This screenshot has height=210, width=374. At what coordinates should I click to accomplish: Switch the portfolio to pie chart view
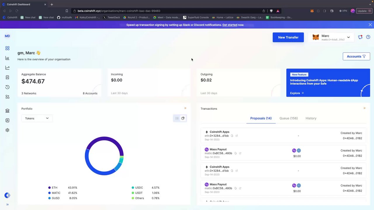point(183,118)
